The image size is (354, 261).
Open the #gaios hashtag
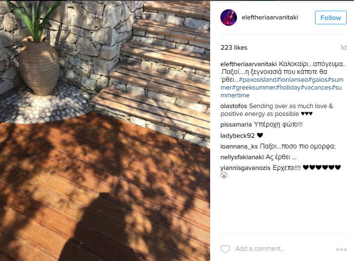[317, 80]
